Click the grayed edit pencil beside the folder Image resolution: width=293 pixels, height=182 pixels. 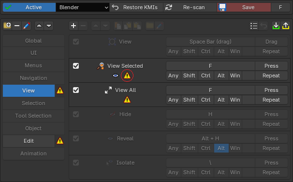point(160,26)
